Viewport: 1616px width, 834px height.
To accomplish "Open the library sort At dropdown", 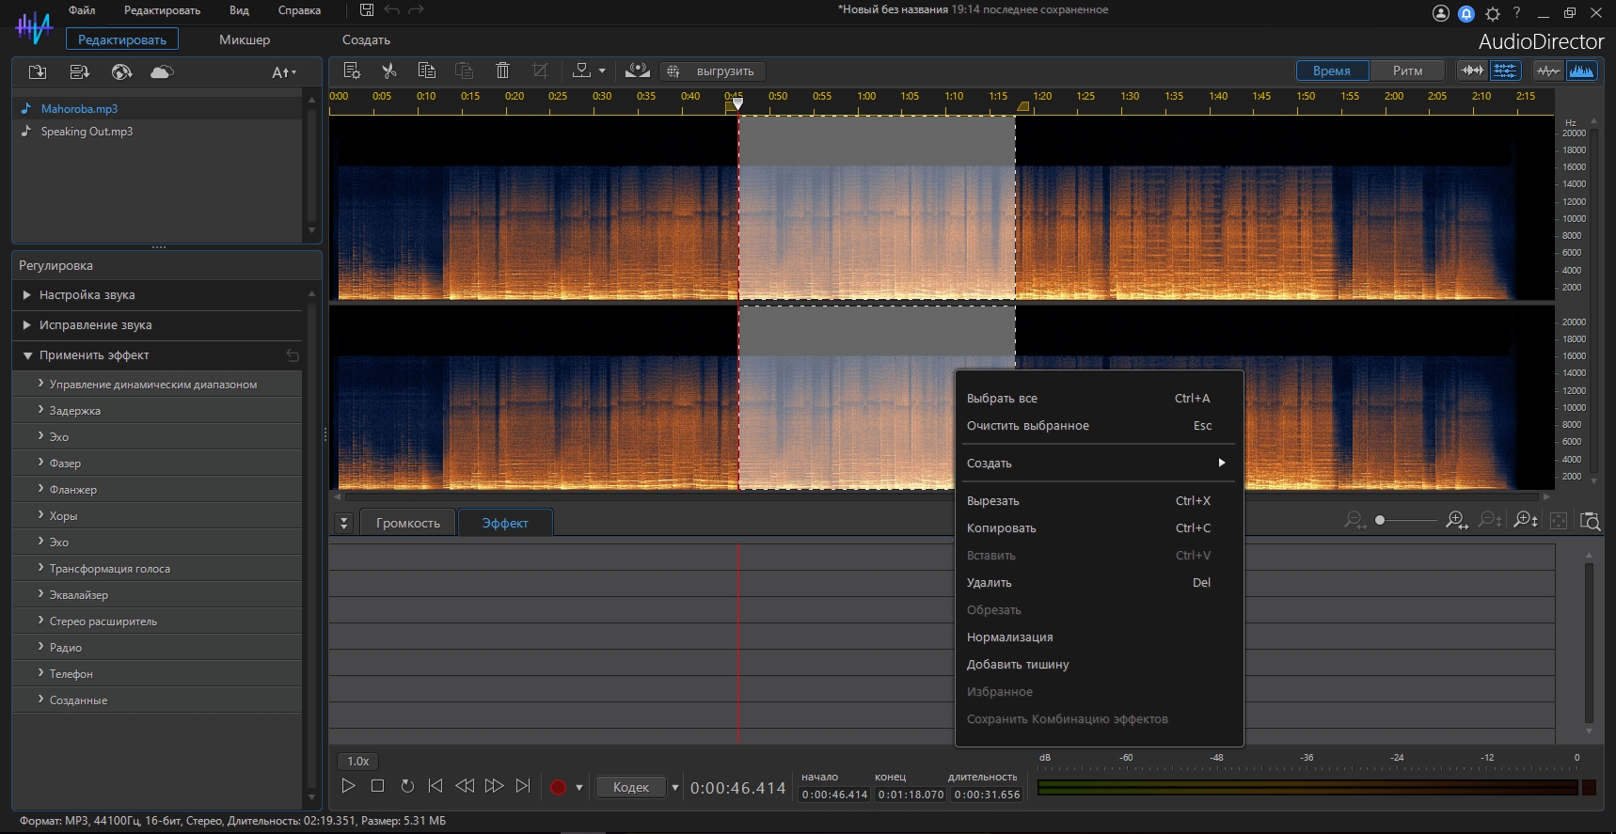I will (x=283, y=72).
